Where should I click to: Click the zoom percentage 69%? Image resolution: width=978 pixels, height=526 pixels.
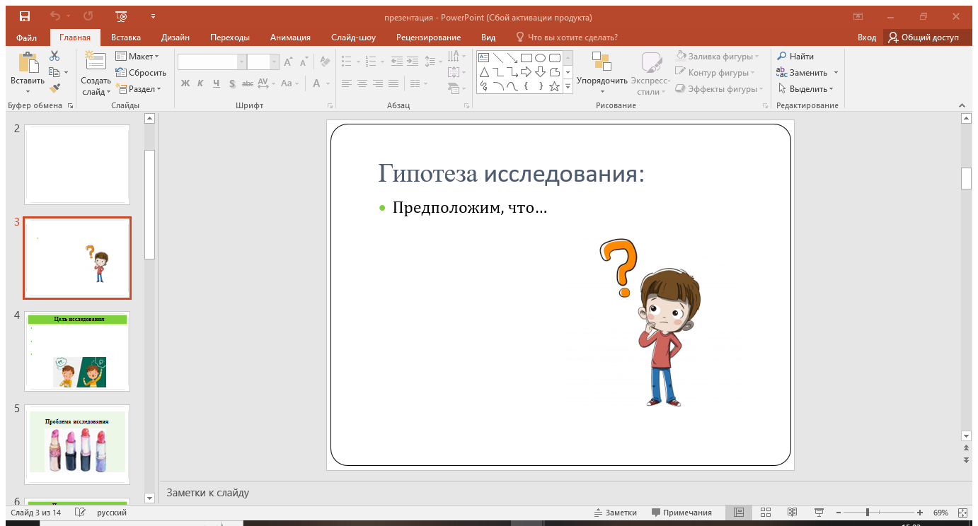tap(940, 513)
